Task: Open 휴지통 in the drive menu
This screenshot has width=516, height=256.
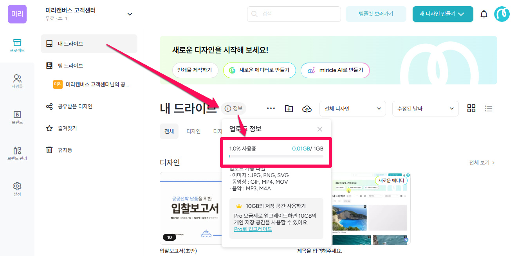Action: coord(65,150)
